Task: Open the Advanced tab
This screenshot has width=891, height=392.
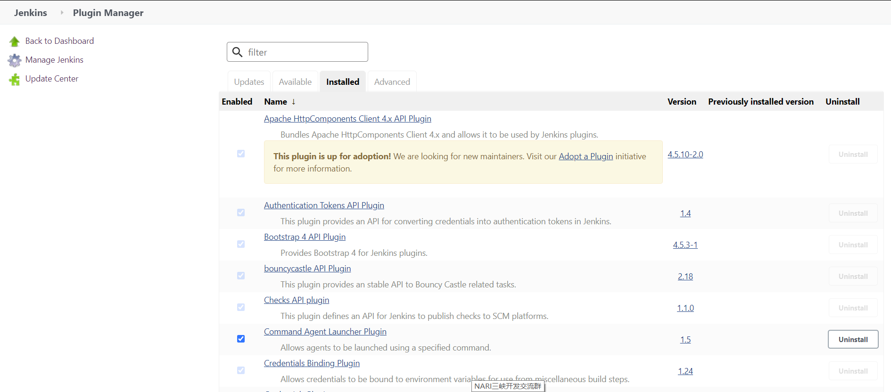Action: pos(392,82)
